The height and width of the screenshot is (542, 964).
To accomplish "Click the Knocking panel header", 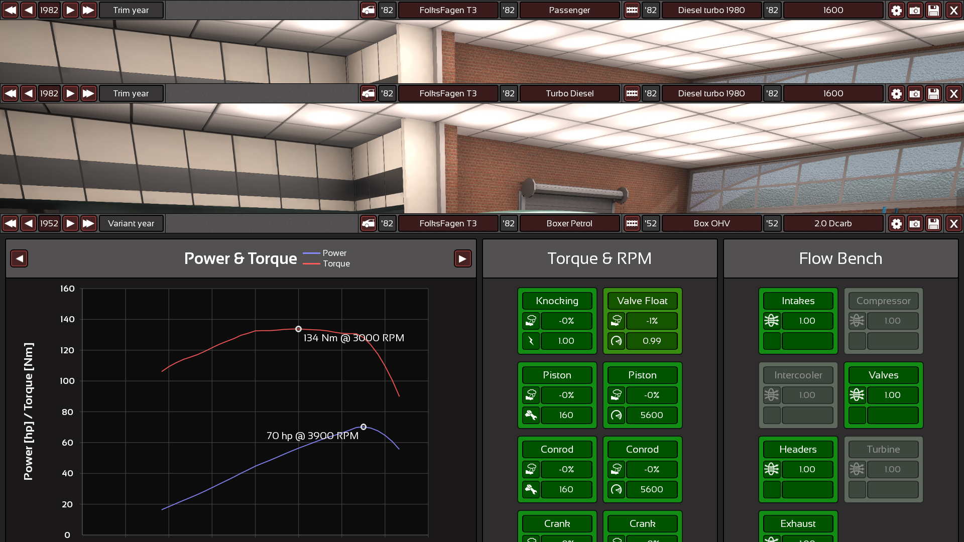I will click(x=557, y=301).
